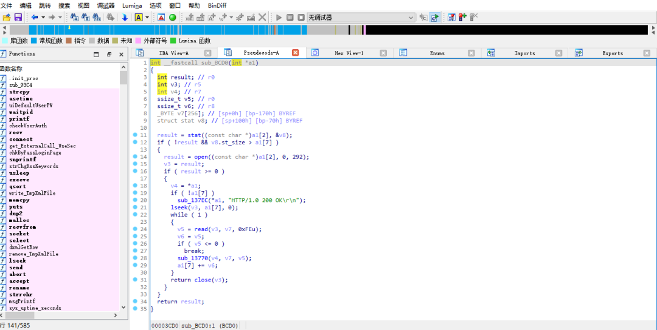Toggle breakpoint dot on line 14
657x330 pixels.
click(x=135, y=157)
